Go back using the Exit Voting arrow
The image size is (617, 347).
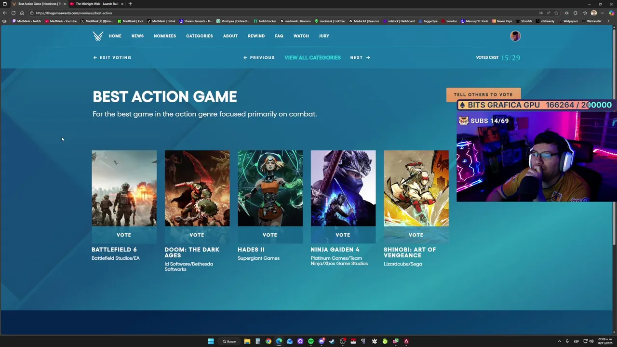pos(112,57)
